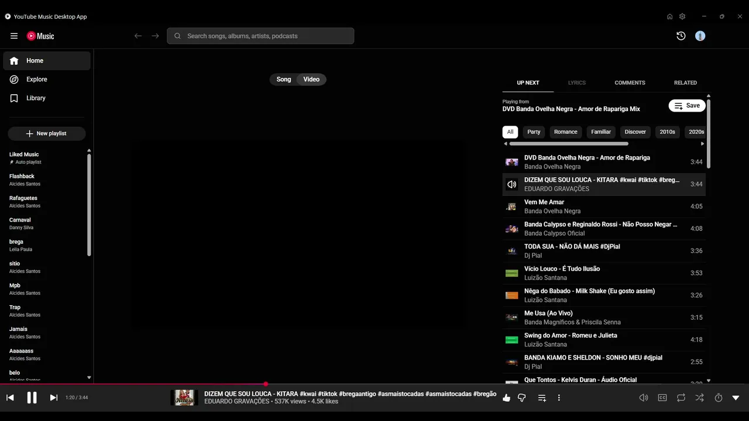The height and width of the screenshot is (421, 749).
Task: Open the player bar more-options menu
Action: (559, 398)
